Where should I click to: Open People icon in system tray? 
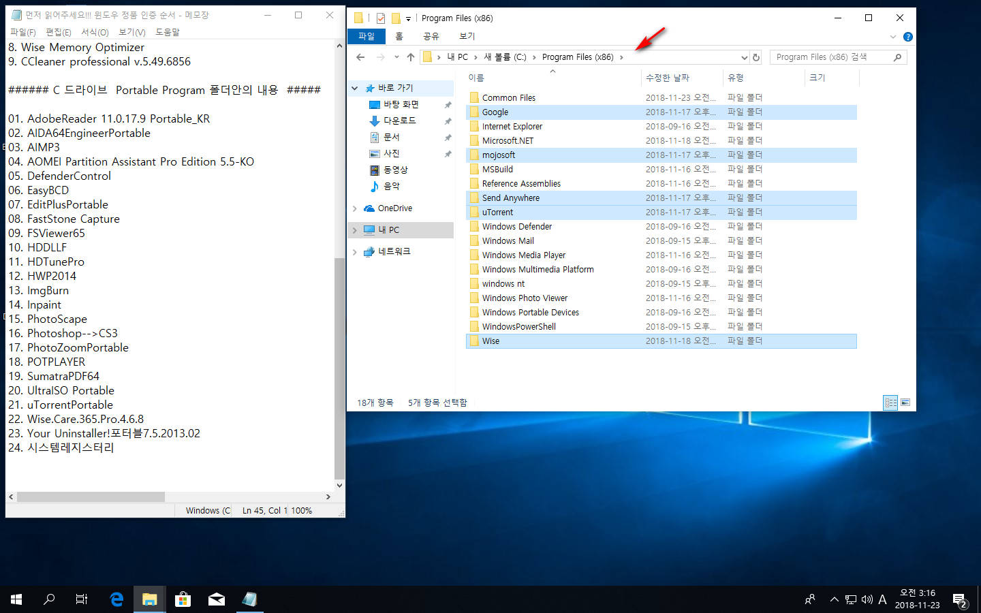coord(810,599)
